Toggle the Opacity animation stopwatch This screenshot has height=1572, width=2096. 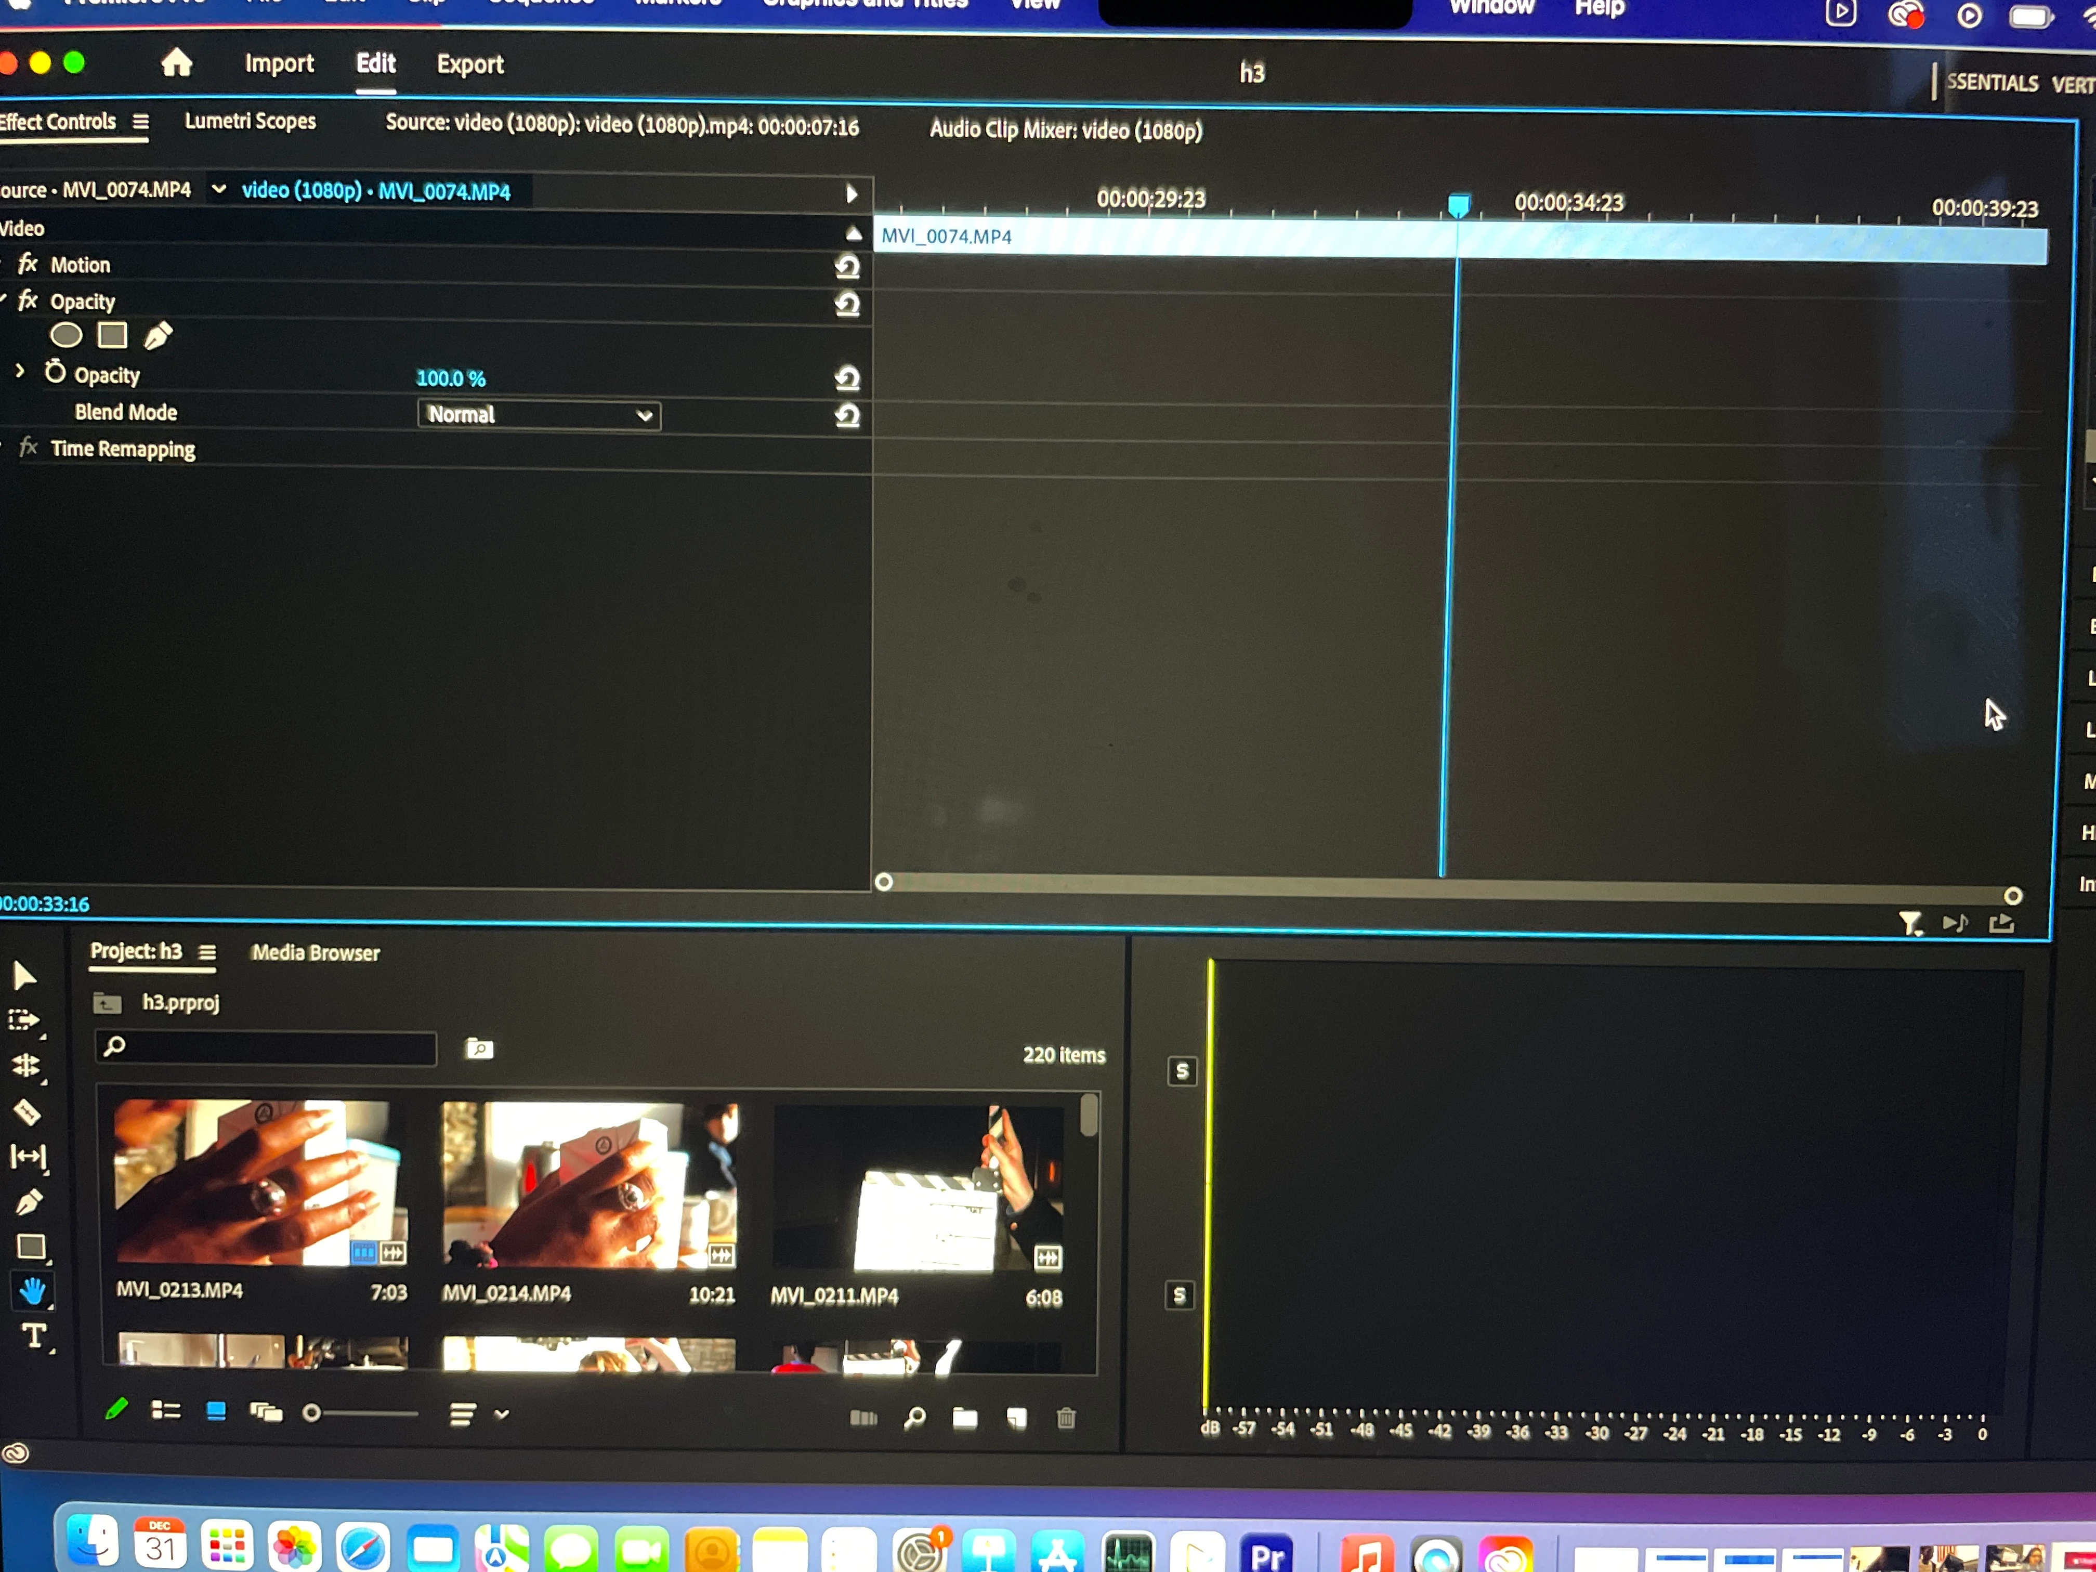(55, 372)
